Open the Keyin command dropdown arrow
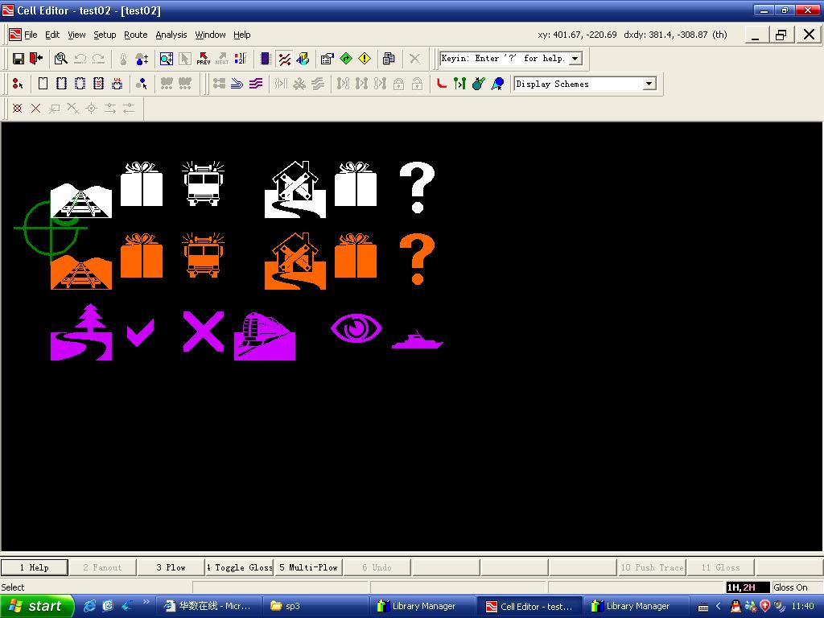The width and height of the screenshot is (824, 618). 576,58
